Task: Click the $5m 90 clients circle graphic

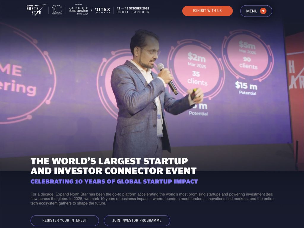Action: [x=248, y=55]
